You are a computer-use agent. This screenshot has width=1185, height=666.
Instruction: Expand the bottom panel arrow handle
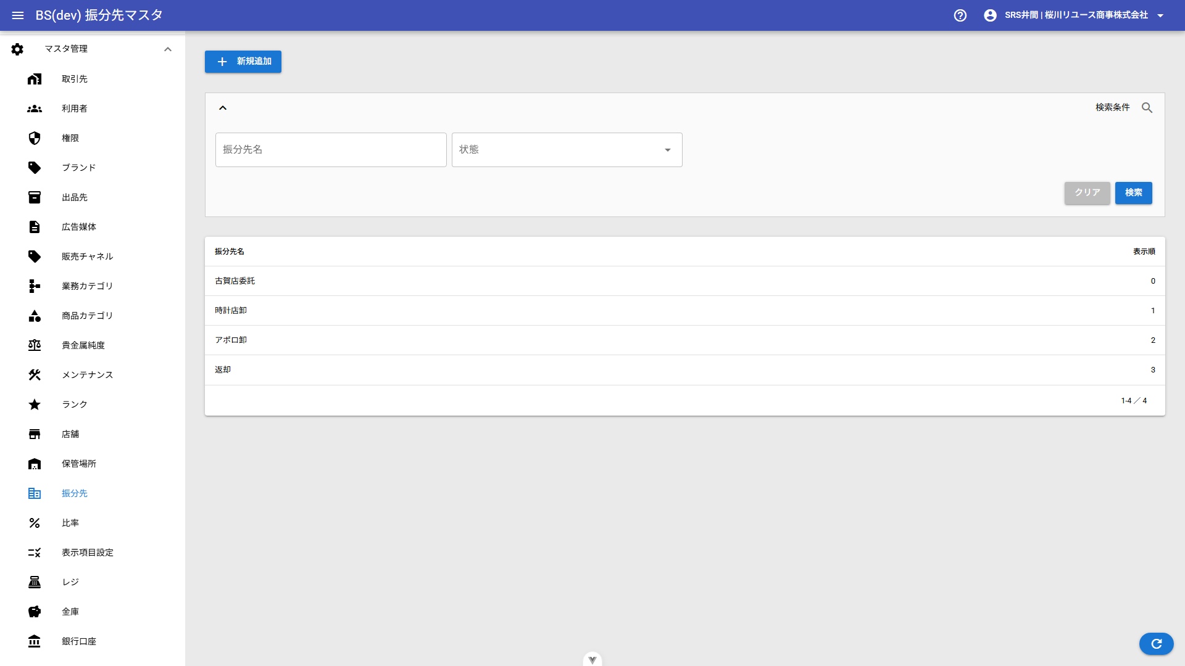[592, 659]
